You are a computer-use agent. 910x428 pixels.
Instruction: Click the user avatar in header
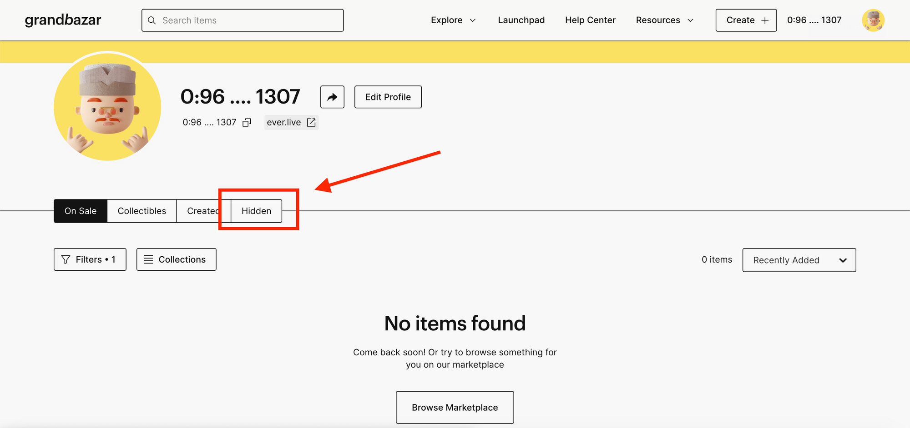(x=873, y=20)
